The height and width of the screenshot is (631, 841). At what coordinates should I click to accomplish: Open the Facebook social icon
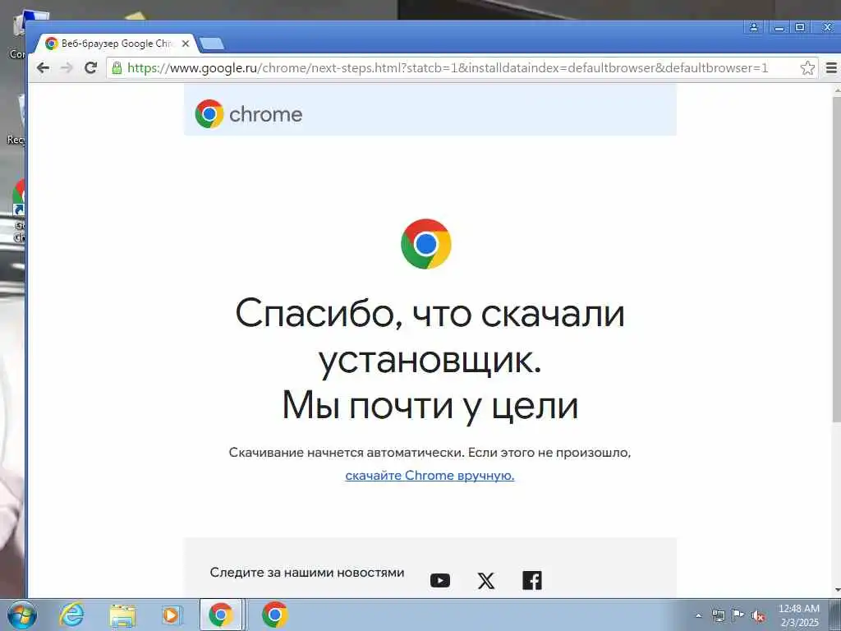[x=532, y=581]
